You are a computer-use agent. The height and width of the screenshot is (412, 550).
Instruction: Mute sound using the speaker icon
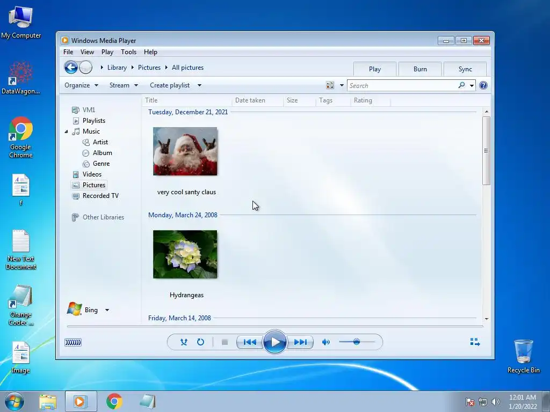(326, 342)
